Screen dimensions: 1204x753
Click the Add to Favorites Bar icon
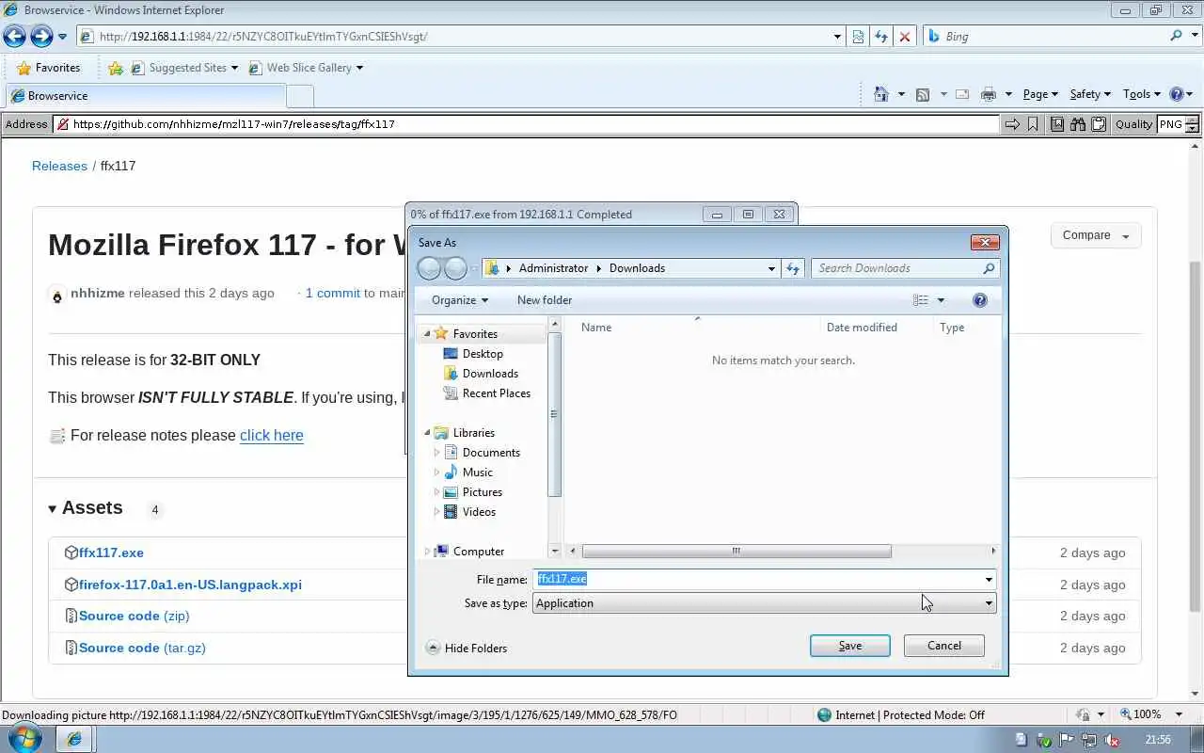tap(116, 68)
